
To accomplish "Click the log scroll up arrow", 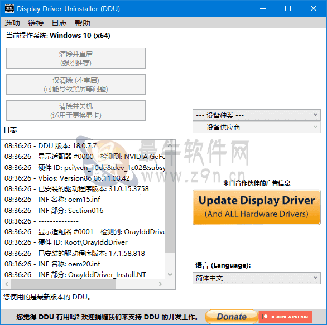I will [x=170, y=145].
